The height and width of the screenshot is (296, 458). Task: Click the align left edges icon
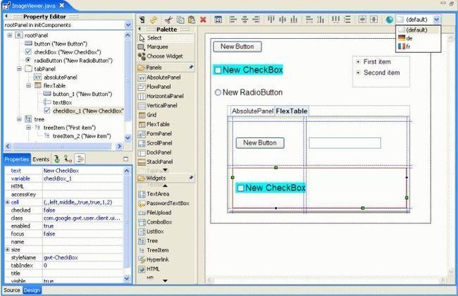point(233,20)
